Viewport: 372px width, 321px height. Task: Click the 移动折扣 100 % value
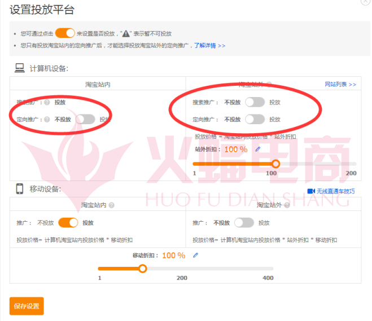click(174, 256)
